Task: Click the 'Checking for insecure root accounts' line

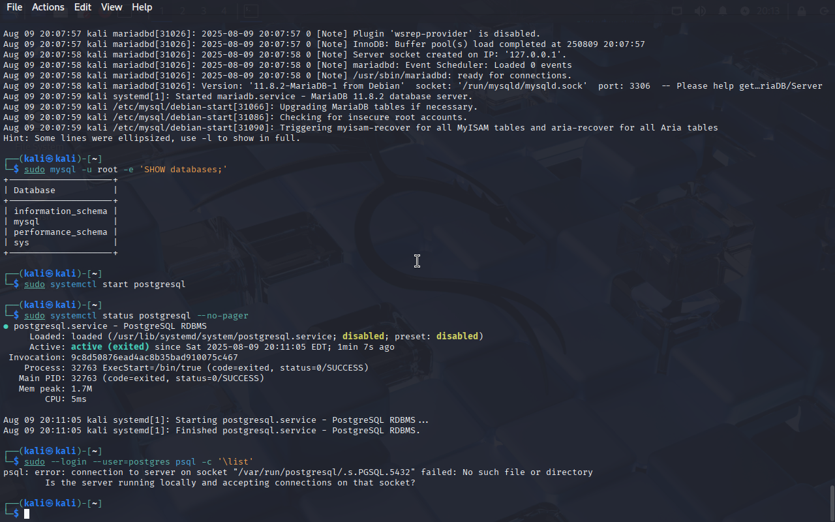Action: pos(235,117)
